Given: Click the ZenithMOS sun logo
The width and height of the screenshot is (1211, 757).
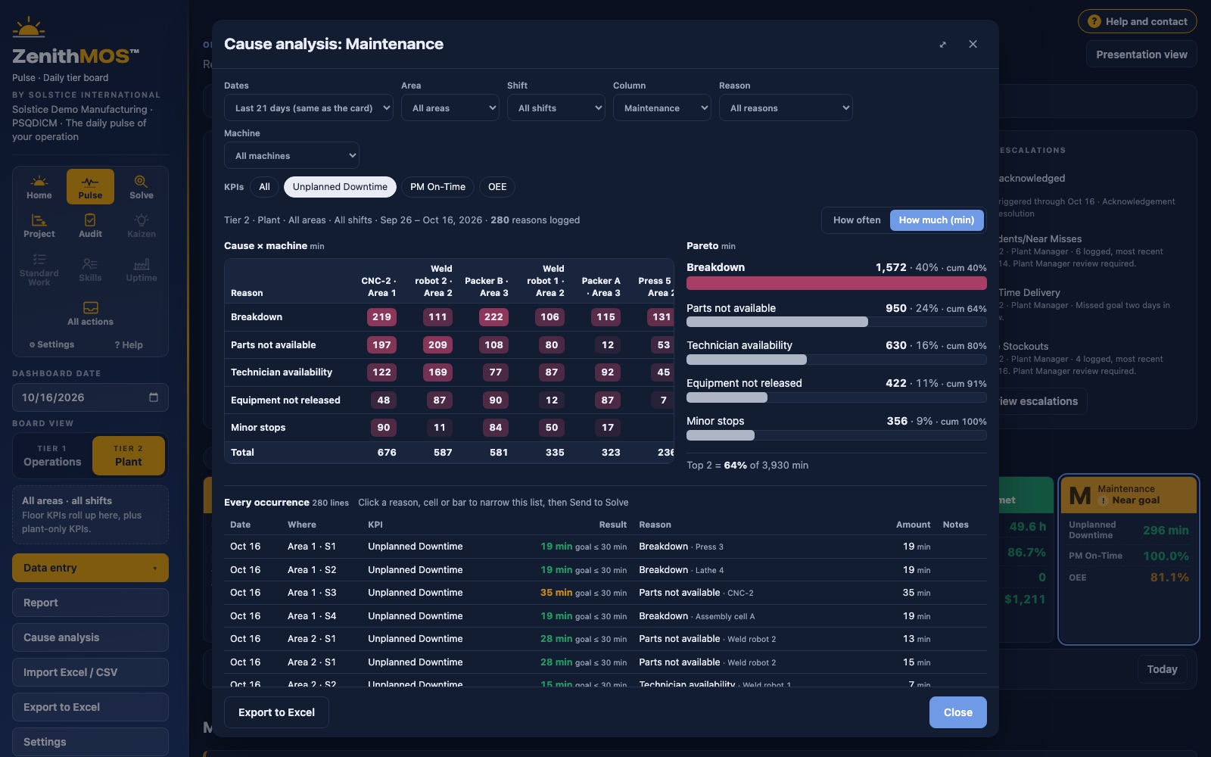Looking at the screenshot, I should pyautogui.click(x=29, y=28).
